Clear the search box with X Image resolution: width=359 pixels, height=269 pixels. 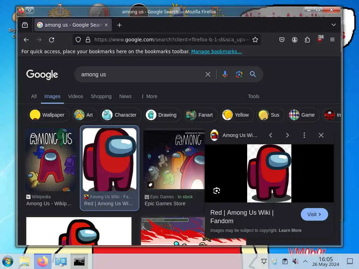[x=208, y=74]
